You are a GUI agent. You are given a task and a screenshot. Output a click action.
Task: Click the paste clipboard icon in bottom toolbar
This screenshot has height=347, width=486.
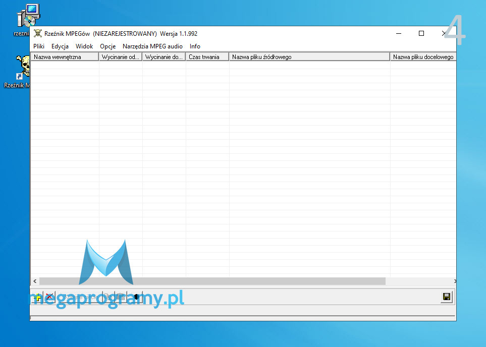pyautogui.click(x=121, y=297)
